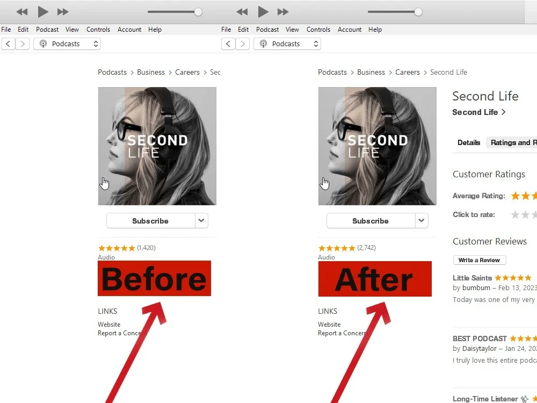Click the first Click to rate star
Image resolution: width=537 pixels, height=403 pixels.
[515, 215]
